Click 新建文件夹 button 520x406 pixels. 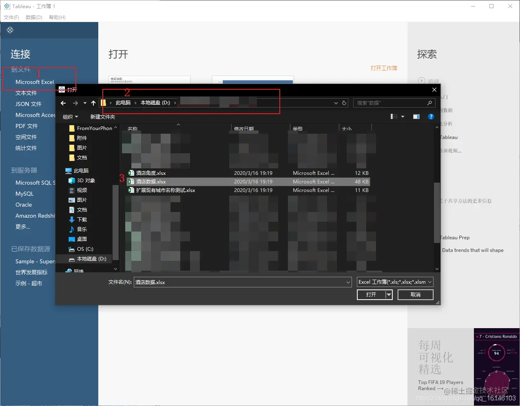click(x=102, y=117)
